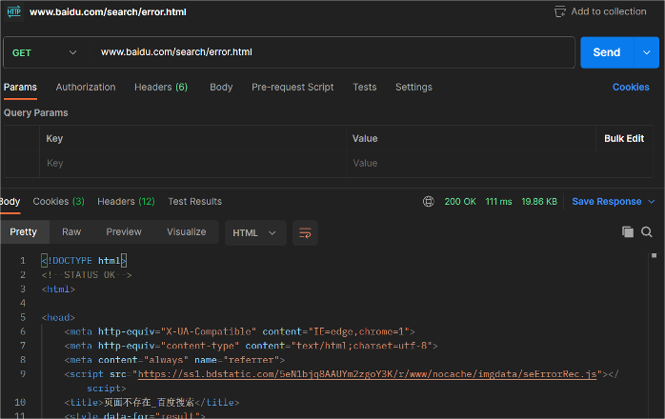Click the X-UA-Compatible meta line

coord(240,331)
